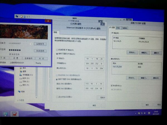This screenshot has width=167, height=125.
Task: Click the 关闭 close button in login window
Action: [x=41, y=59]
